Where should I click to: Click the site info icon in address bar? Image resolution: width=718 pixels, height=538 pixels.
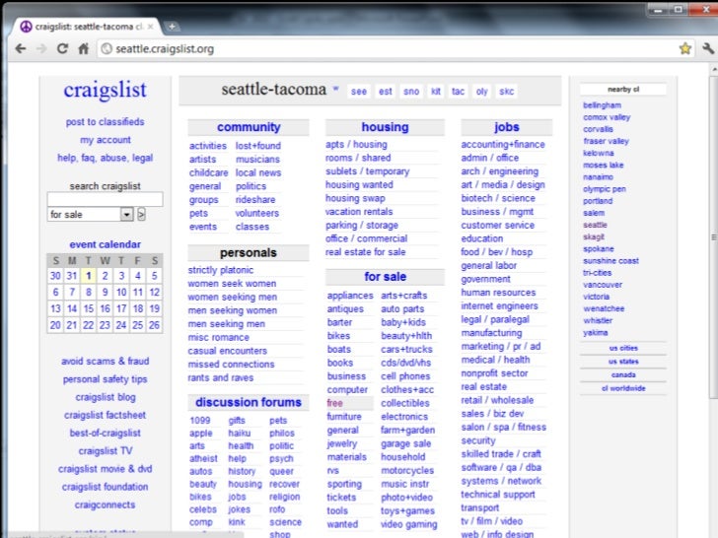coord(107,48)
